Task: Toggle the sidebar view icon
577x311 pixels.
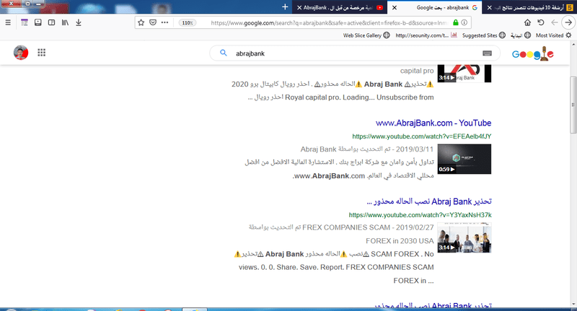Action: tap(51, 22)
